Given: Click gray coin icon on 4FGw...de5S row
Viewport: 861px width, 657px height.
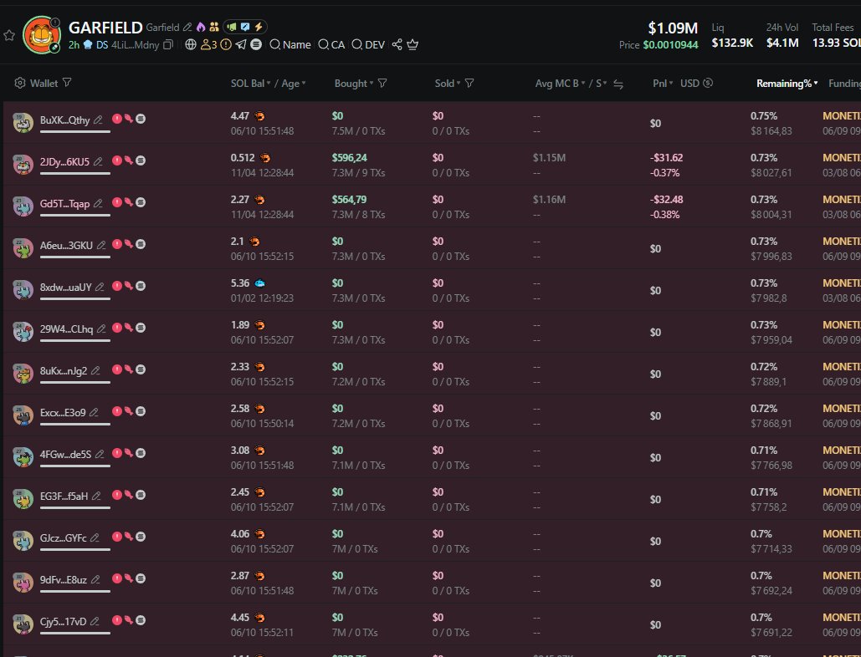Looking at the screenshot, I should coord(141,453).
